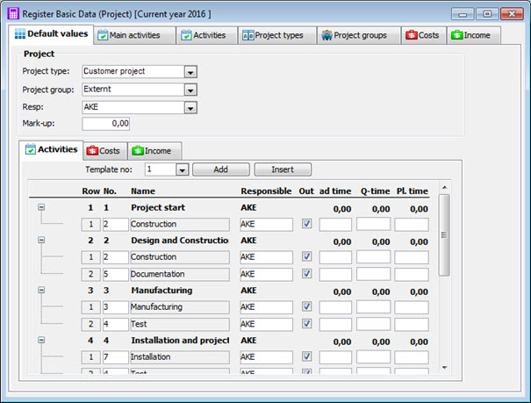The height and width of the screenshot is (403, 531).
Task: Open the Project group dropdown
Action: (190, 90)
